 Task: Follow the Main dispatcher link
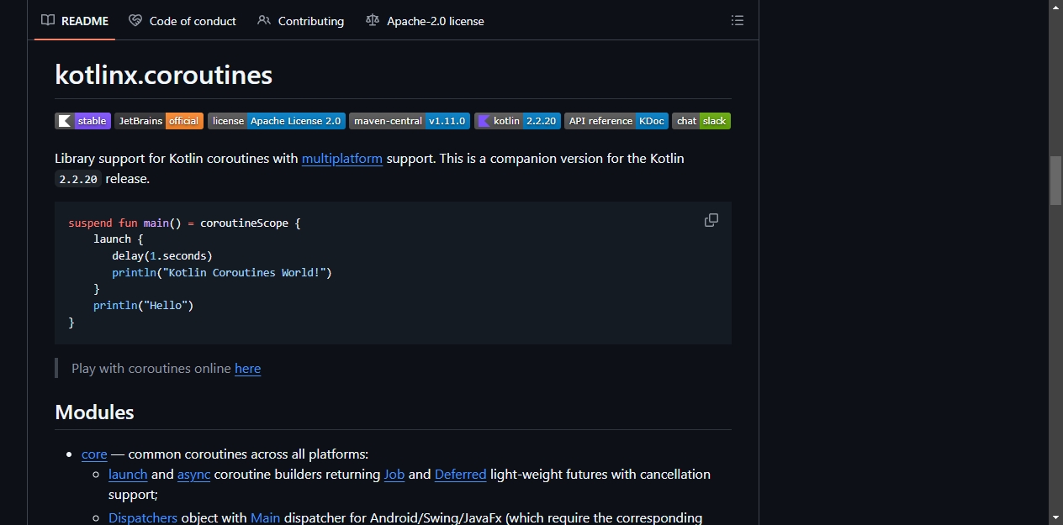click(266, 517)
